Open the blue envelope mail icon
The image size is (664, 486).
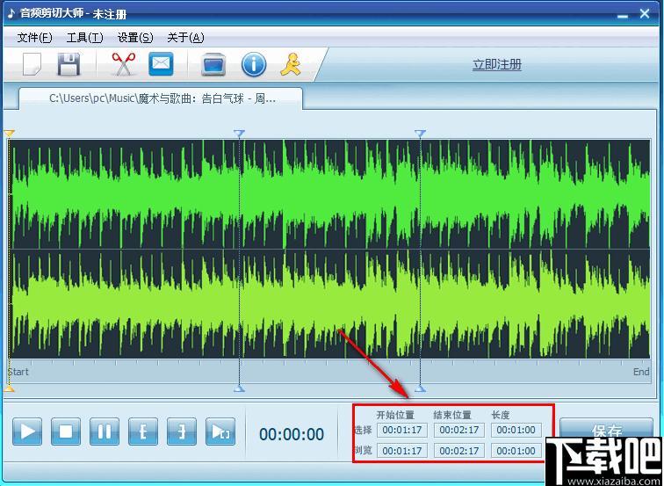click(161, 64)
